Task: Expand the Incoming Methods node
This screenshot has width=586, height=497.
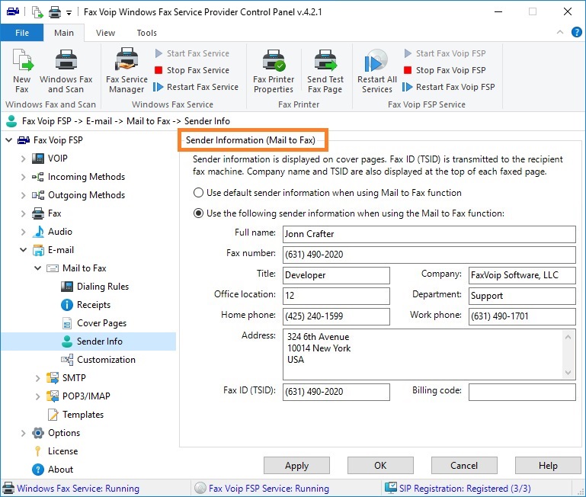Action: [x=23, y=177]
